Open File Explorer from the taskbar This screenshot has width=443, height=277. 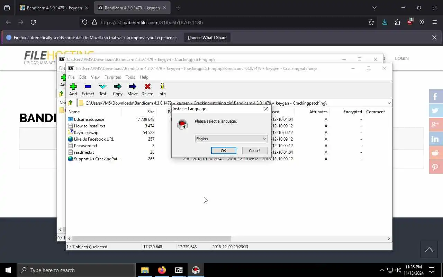145,270
